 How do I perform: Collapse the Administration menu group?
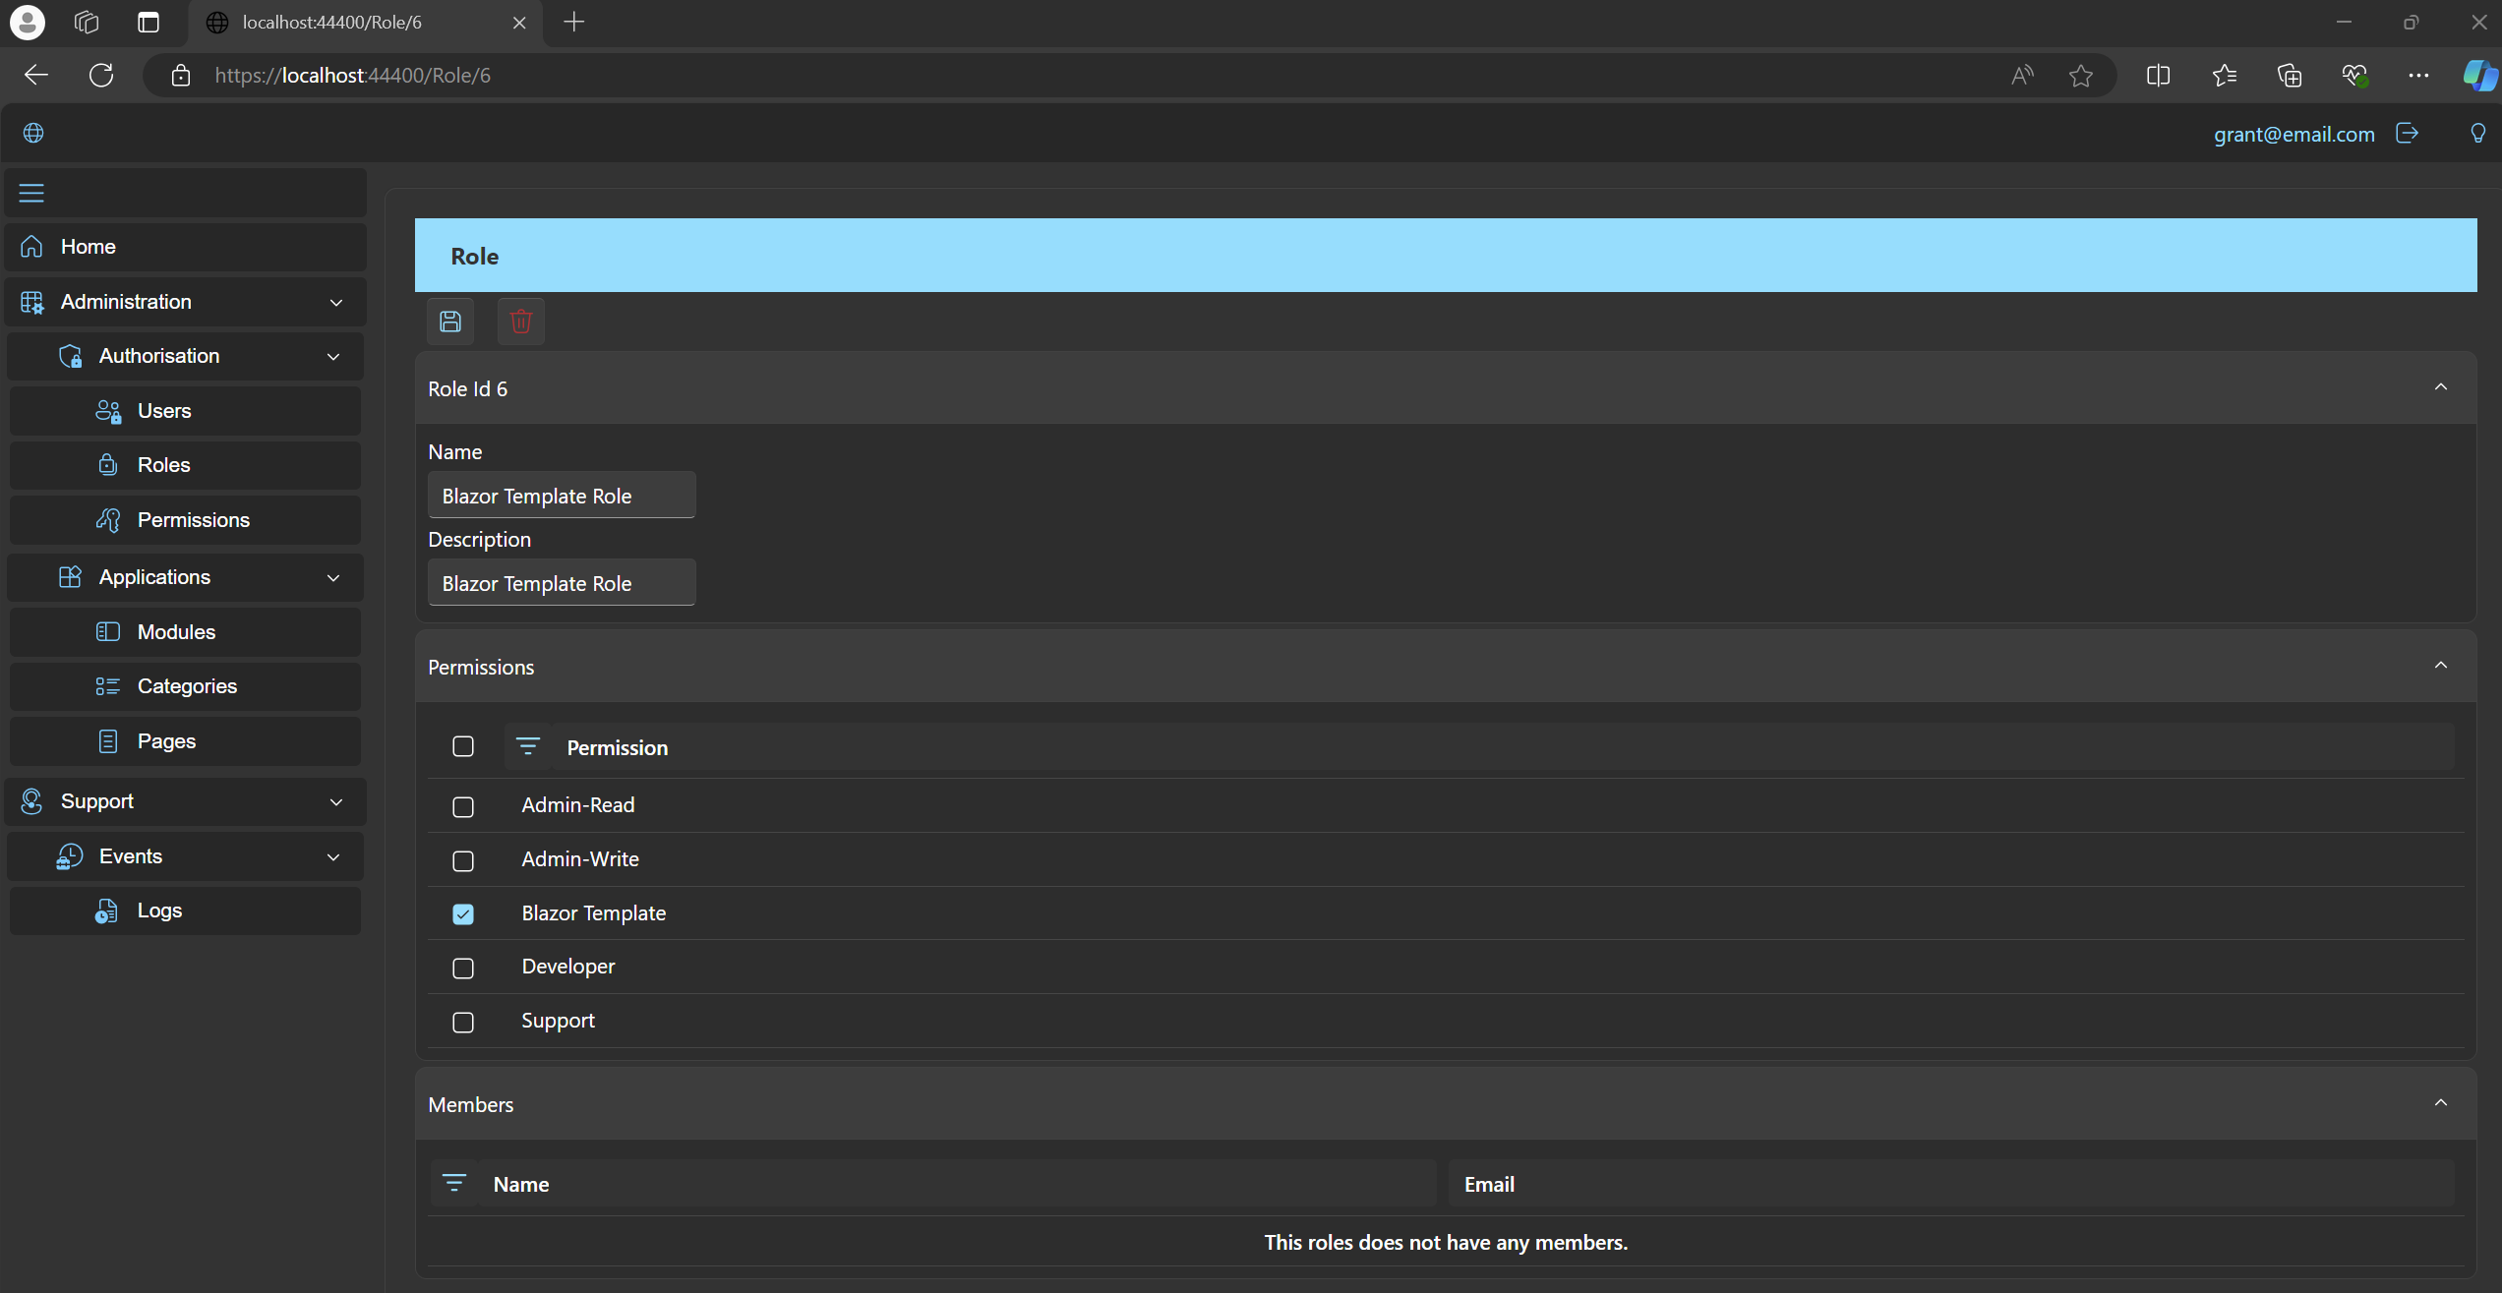tap(336, 302)
